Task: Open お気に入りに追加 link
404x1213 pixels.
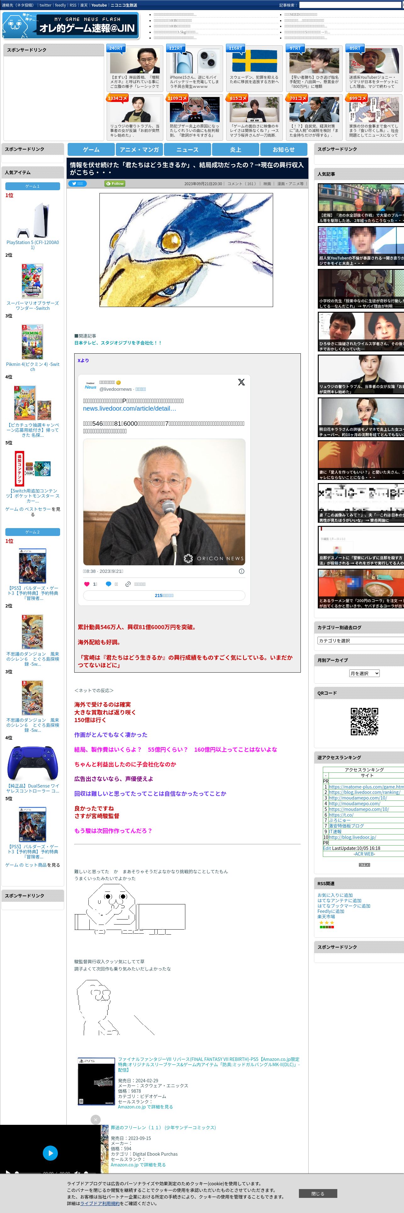Action: 335,895
